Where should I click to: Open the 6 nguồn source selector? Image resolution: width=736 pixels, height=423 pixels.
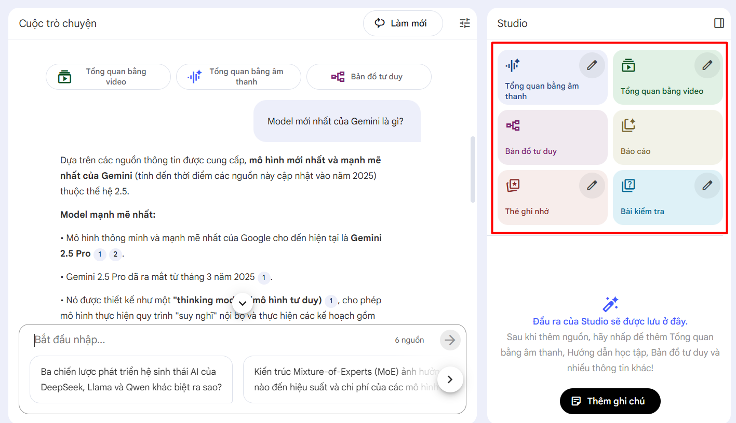(410, 340)
